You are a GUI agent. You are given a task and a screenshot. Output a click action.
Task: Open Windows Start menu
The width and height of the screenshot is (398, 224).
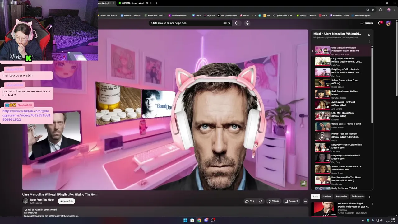tap(185, 220)
